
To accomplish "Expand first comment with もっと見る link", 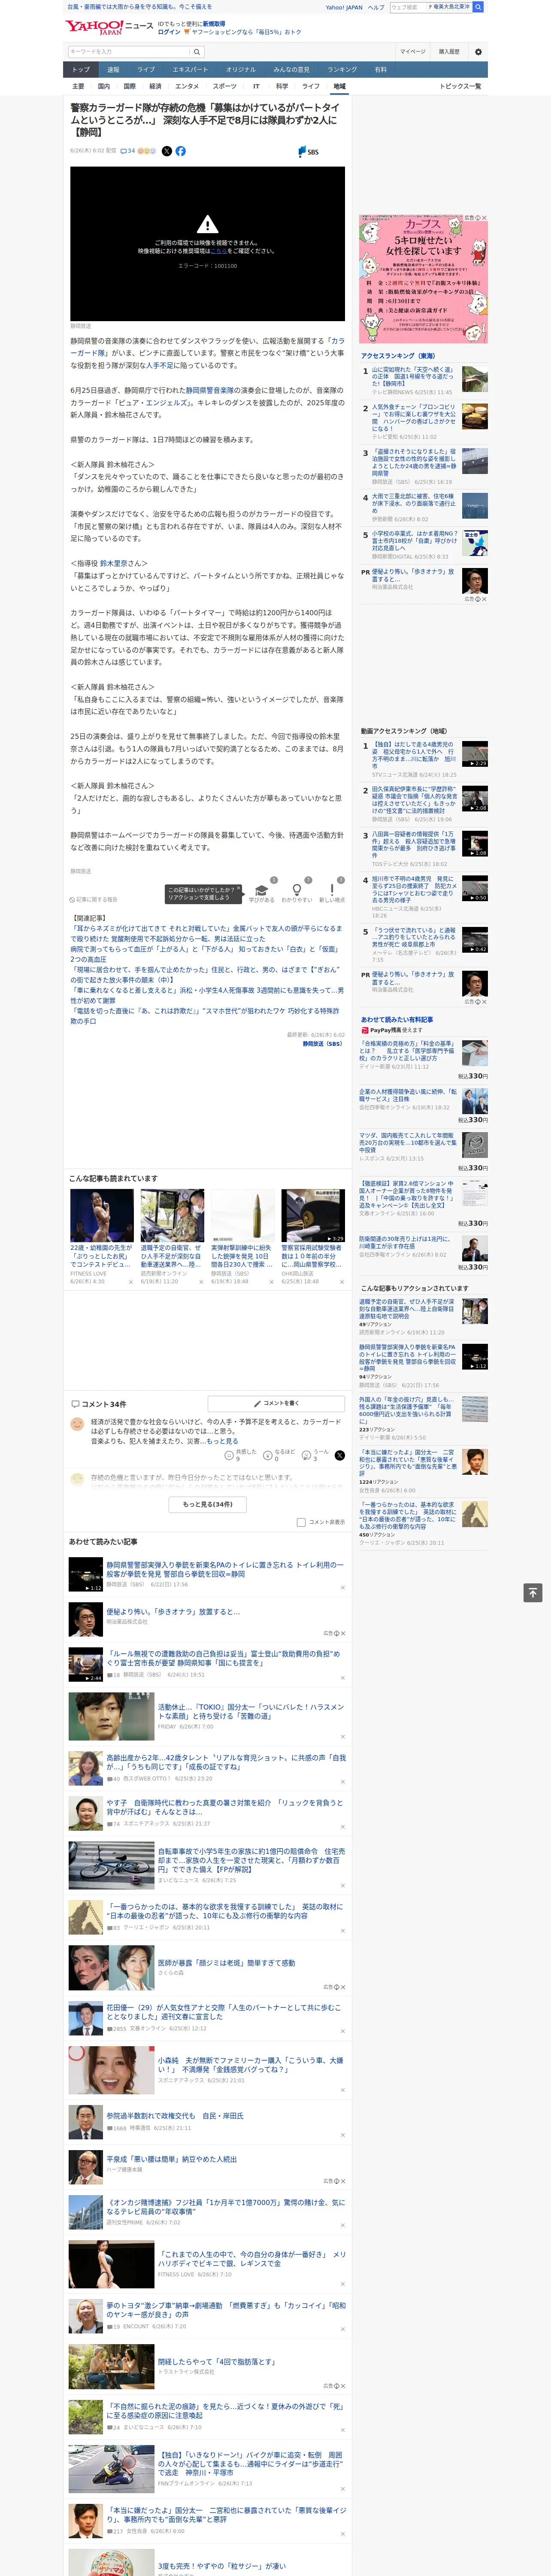I will (x=223, y=1441).
